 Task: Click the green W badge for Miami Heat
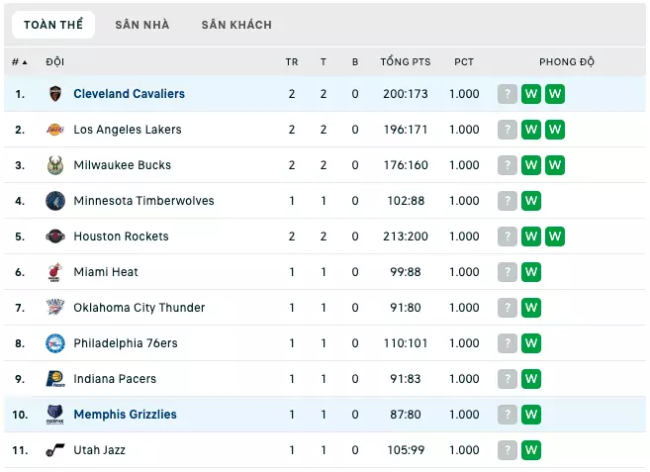tap(531, 272)
